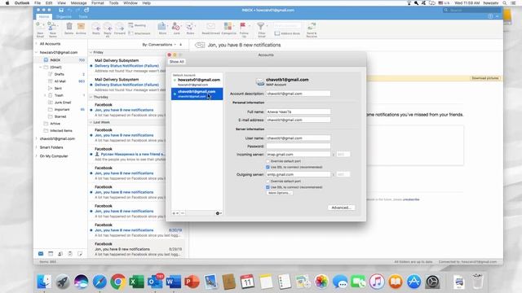
Task: Click the Follow Up flag icon
Action: pyautogui.click(x=244, y=26)
